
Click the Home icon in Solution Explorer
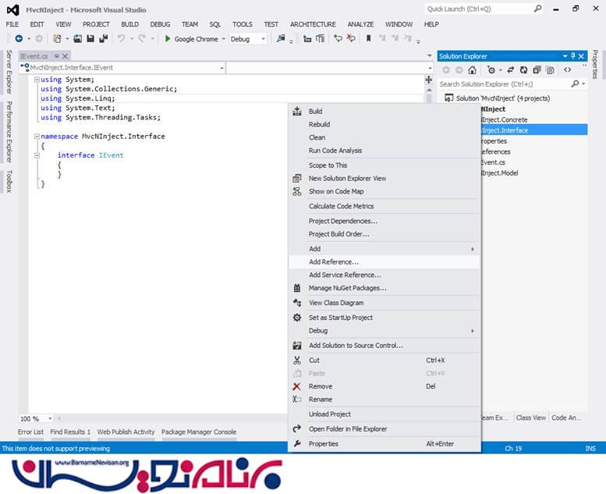coord(472,70)
